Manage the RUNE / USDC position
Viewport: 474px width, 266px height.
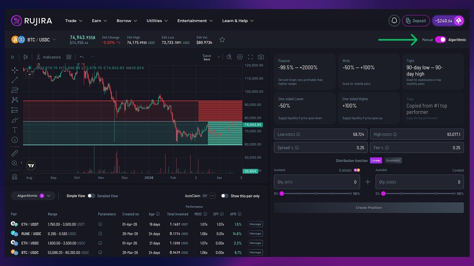(255, 234)
